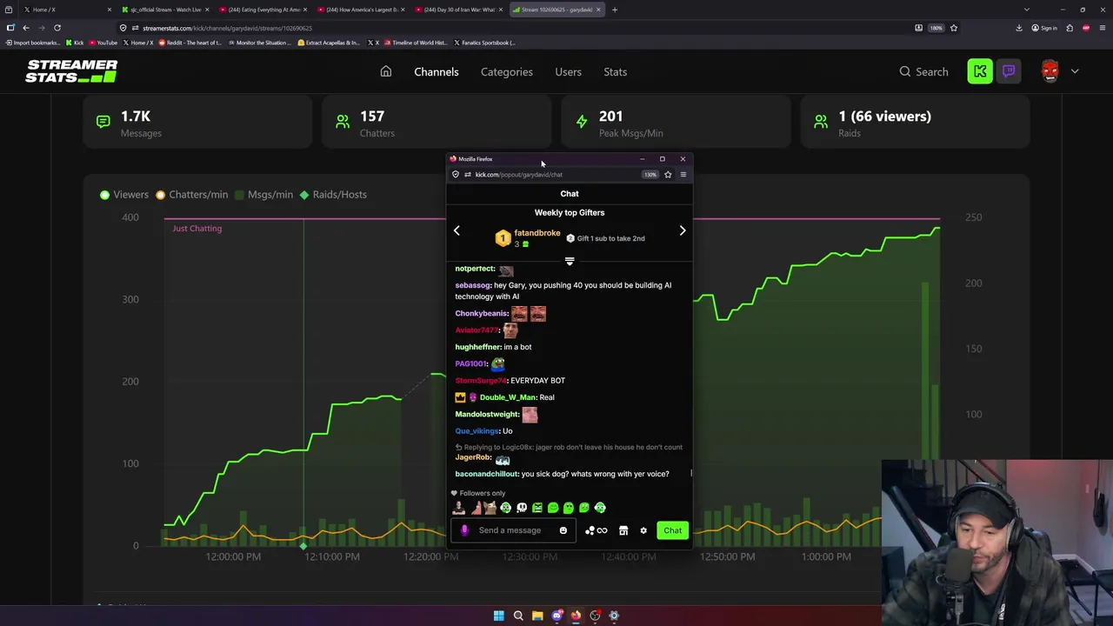Image resolution: width=1113 pixels, height=626 pixels.
Task: Open the emoji picker in chat input
Action: point(563,530)
